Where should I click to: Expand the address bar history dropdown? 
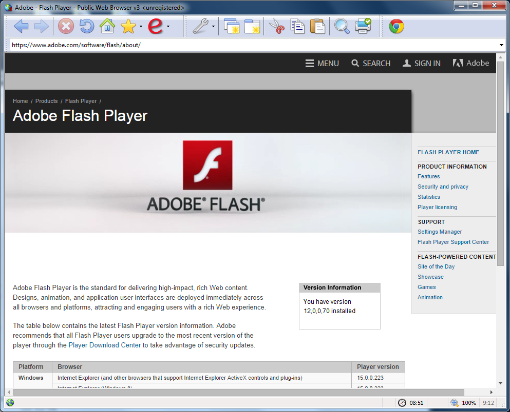click(501, 45)
